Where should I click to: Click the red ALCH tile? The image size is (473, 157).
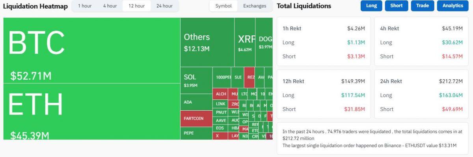pyautogui.click(x=221, y=94)
